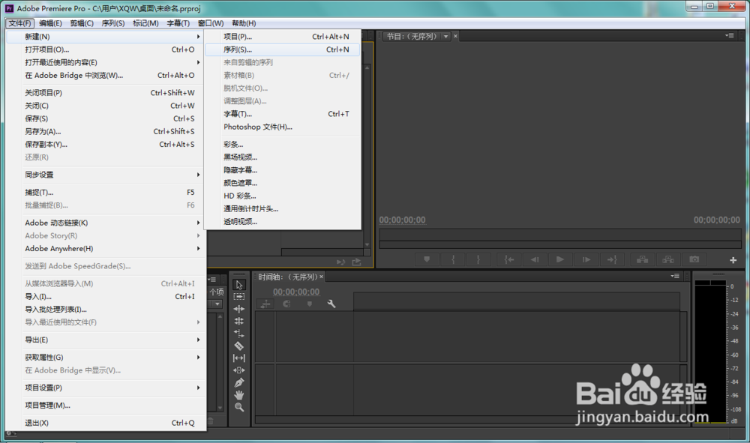The width and height of the screenshot is (750, 443).
Task: Expand Adobe Anywhere(H) submenu
Action: coord(105,249)
